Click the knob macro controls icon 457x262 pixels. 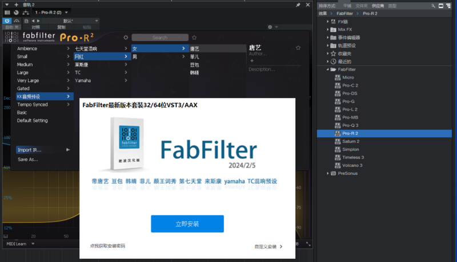point(17,13)
